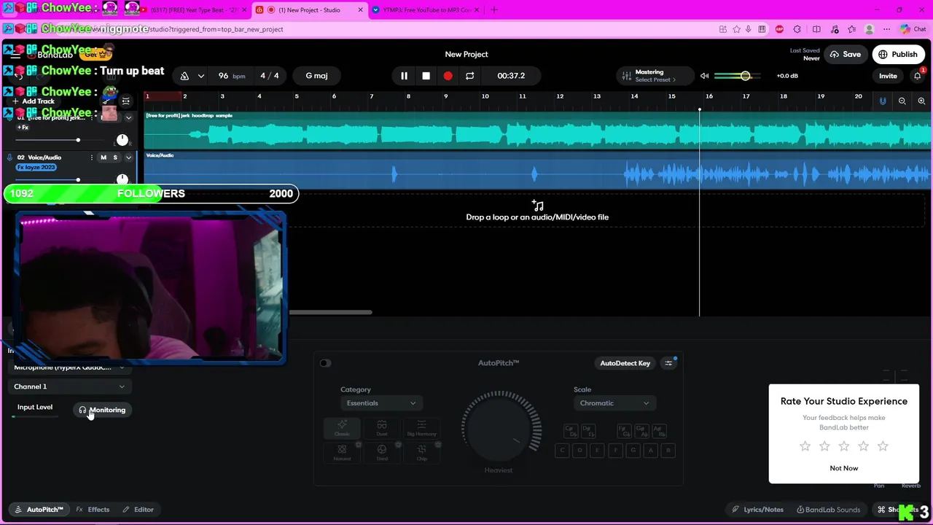Viewport: 933px width, 525px height.
Task: Open the ABP adblock extension icon
Action: pos(779,29)
